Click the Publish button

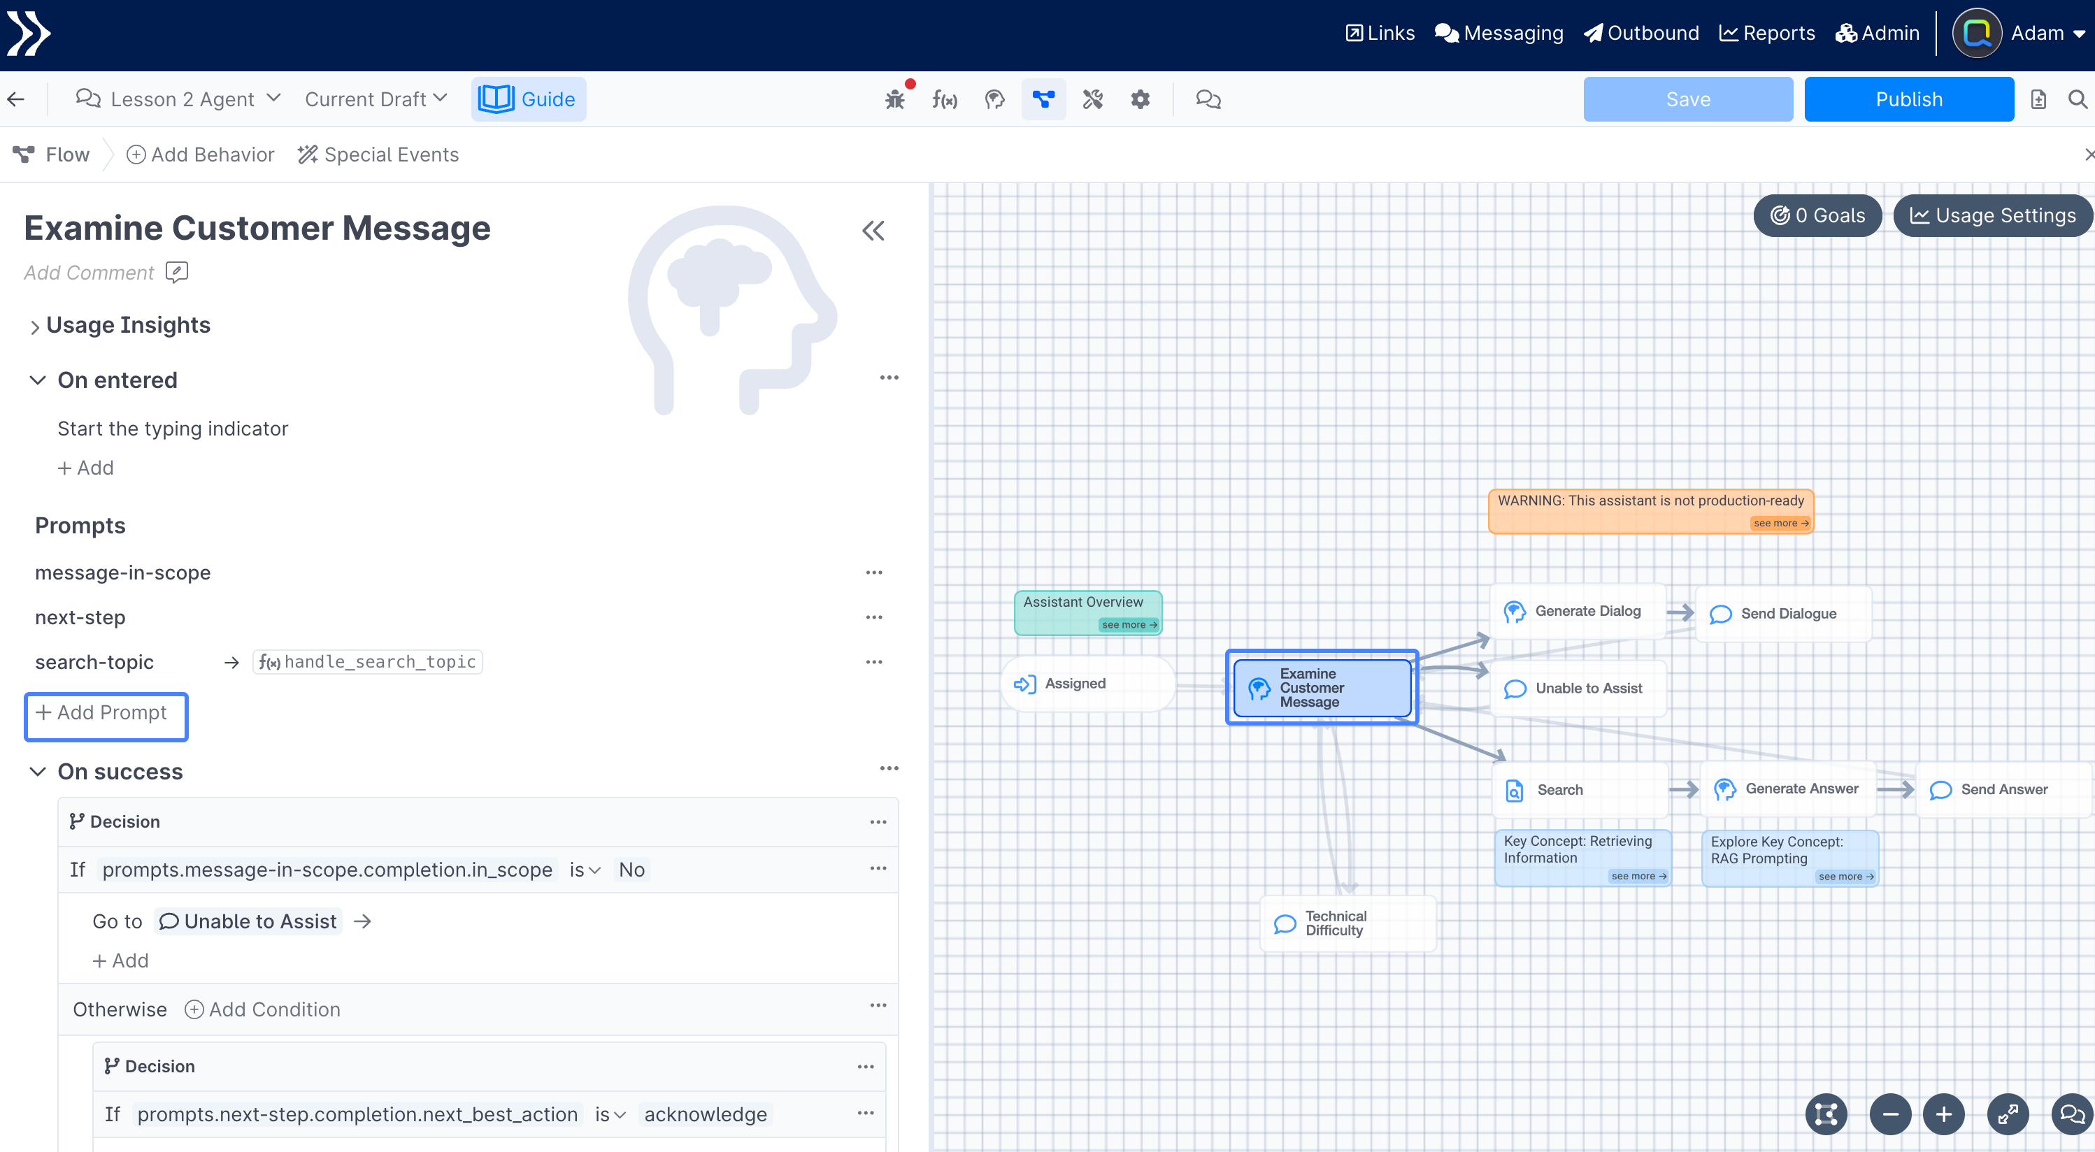1909,99
